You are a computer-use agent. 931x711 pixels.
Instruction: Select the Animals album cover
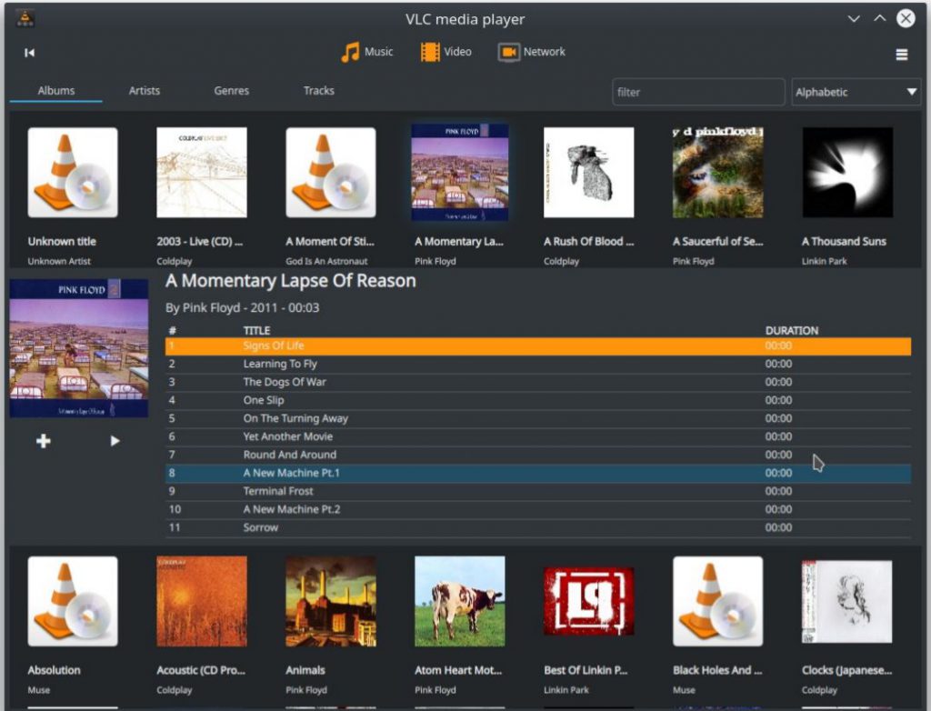click(331, 601)
